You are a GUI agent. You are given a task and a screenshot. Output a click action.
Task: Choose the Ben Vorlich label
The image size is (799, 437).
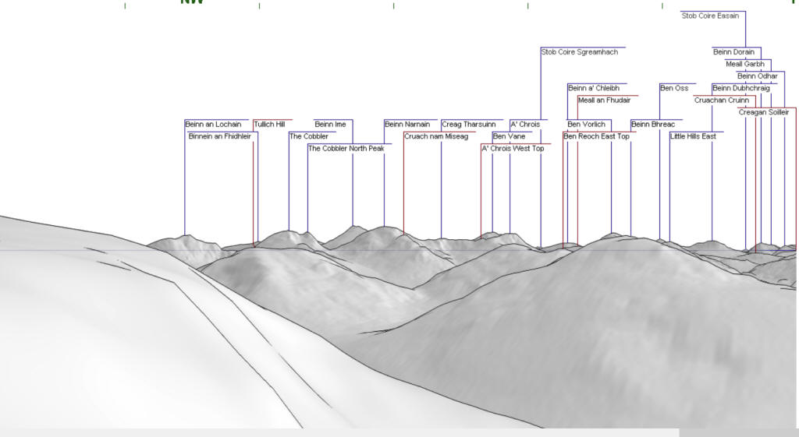click(586, 125)
